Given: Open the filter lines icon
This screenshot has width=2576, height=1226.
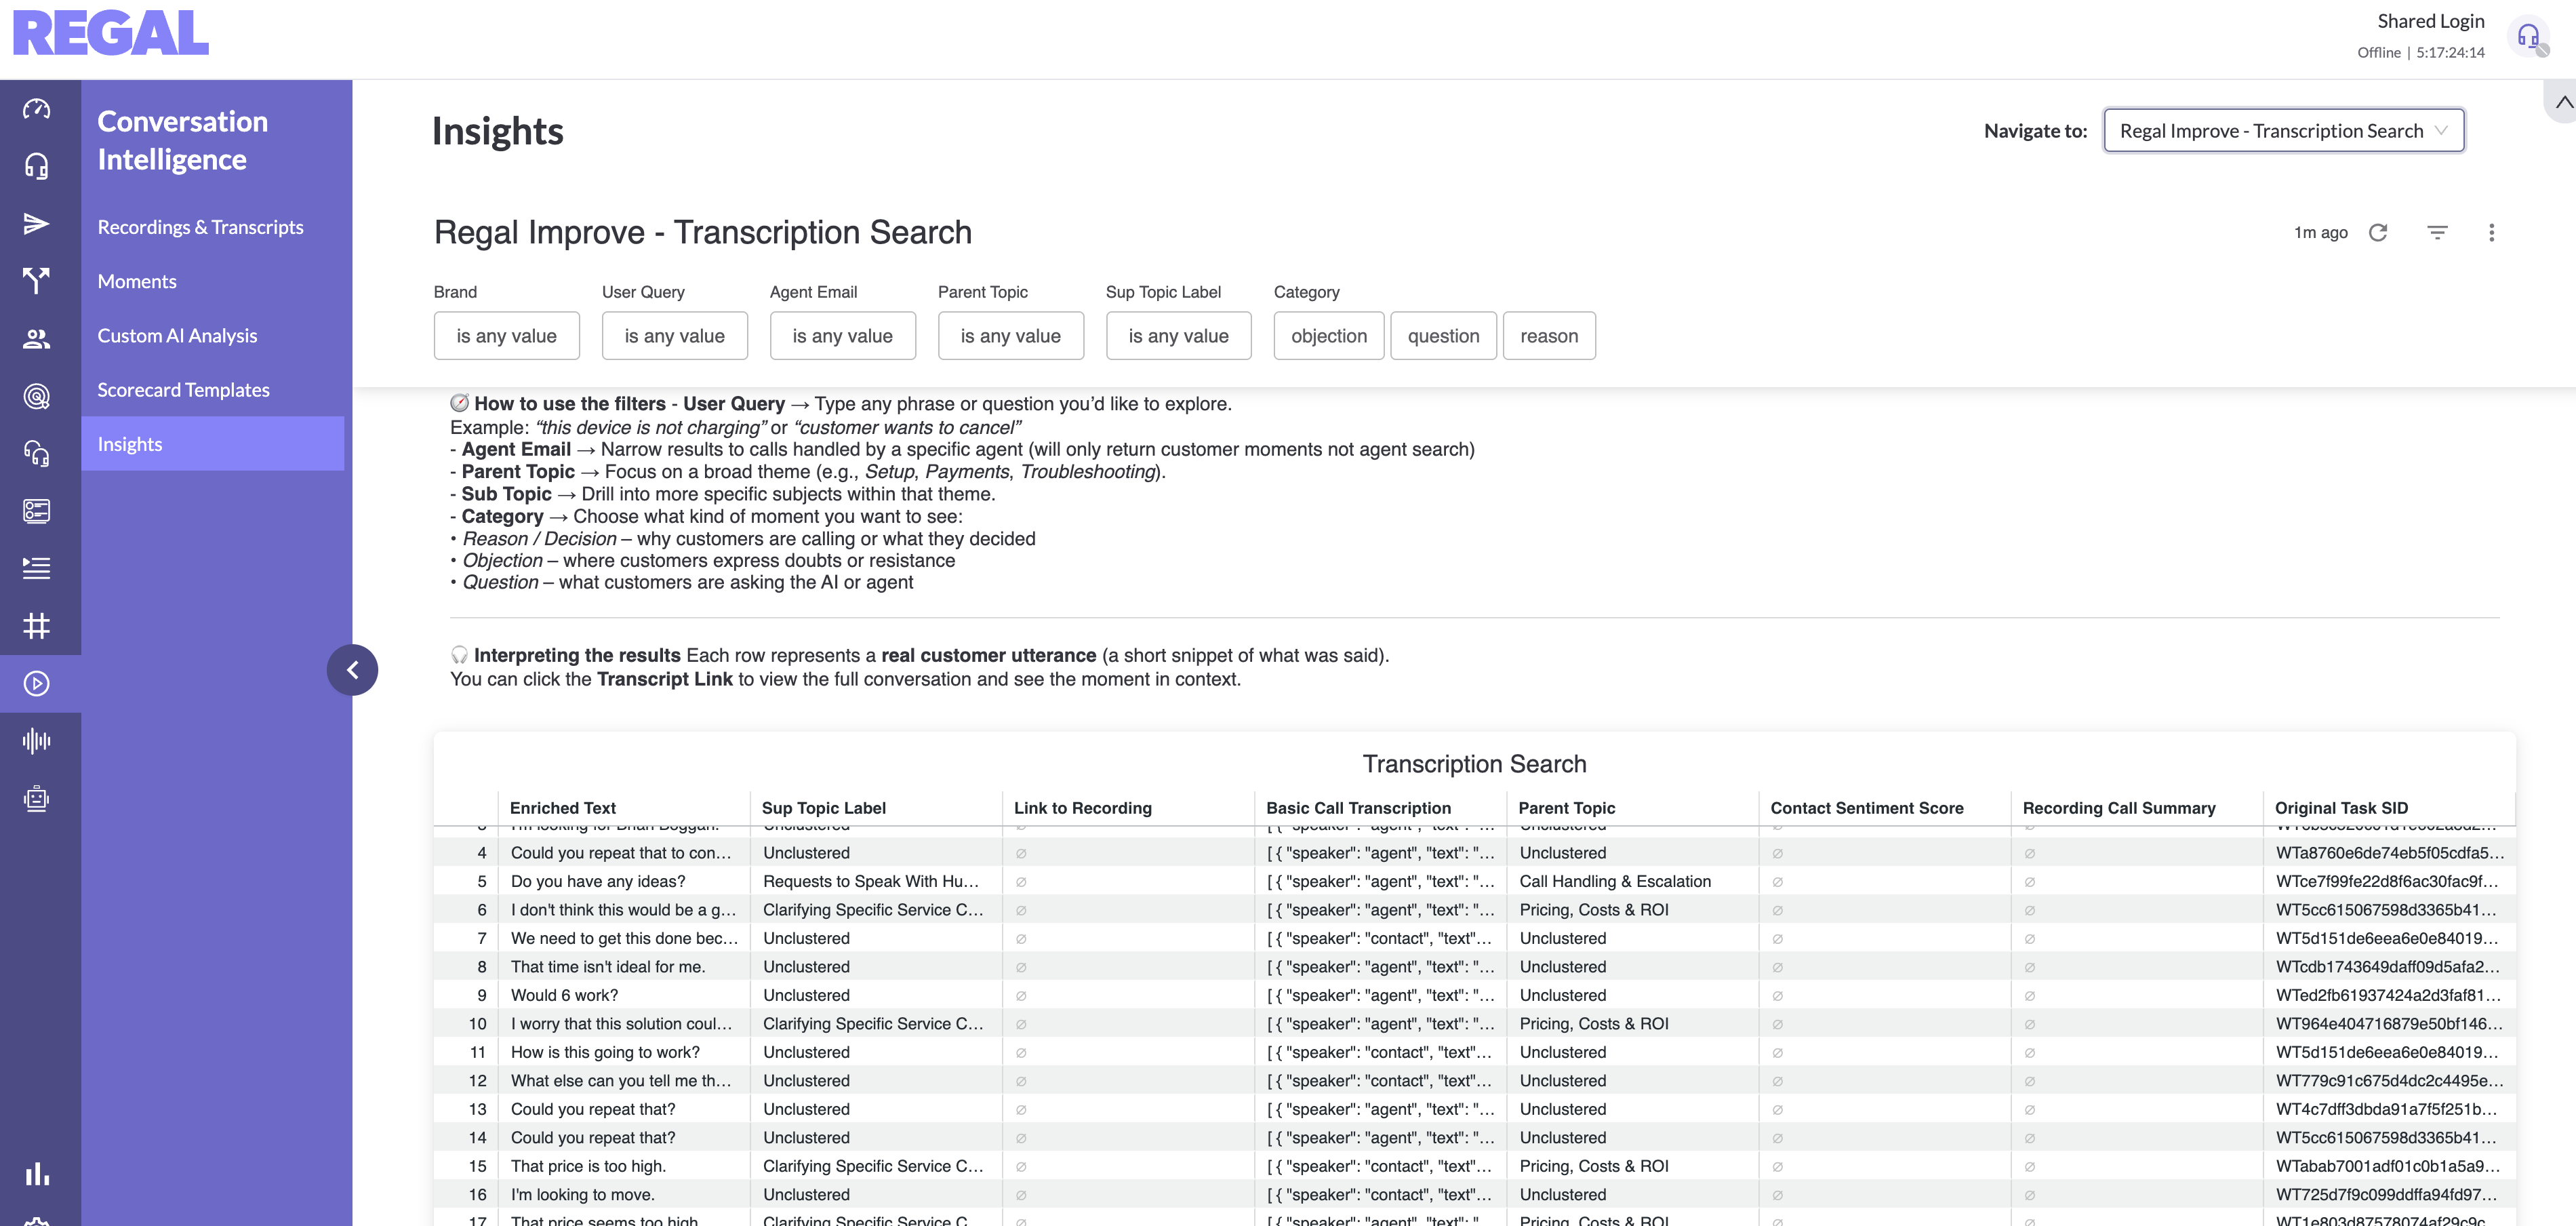Looking at the screenshot, I should pos(2437,233).
